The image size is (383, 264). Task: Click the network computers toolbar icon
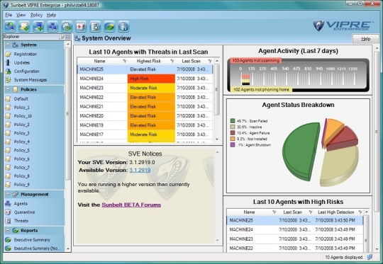click(52, 26)
